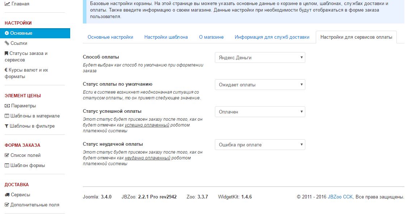Click the chain icon next to Ссылки
Screen dimensions: 416x214
tap(7, 43)
